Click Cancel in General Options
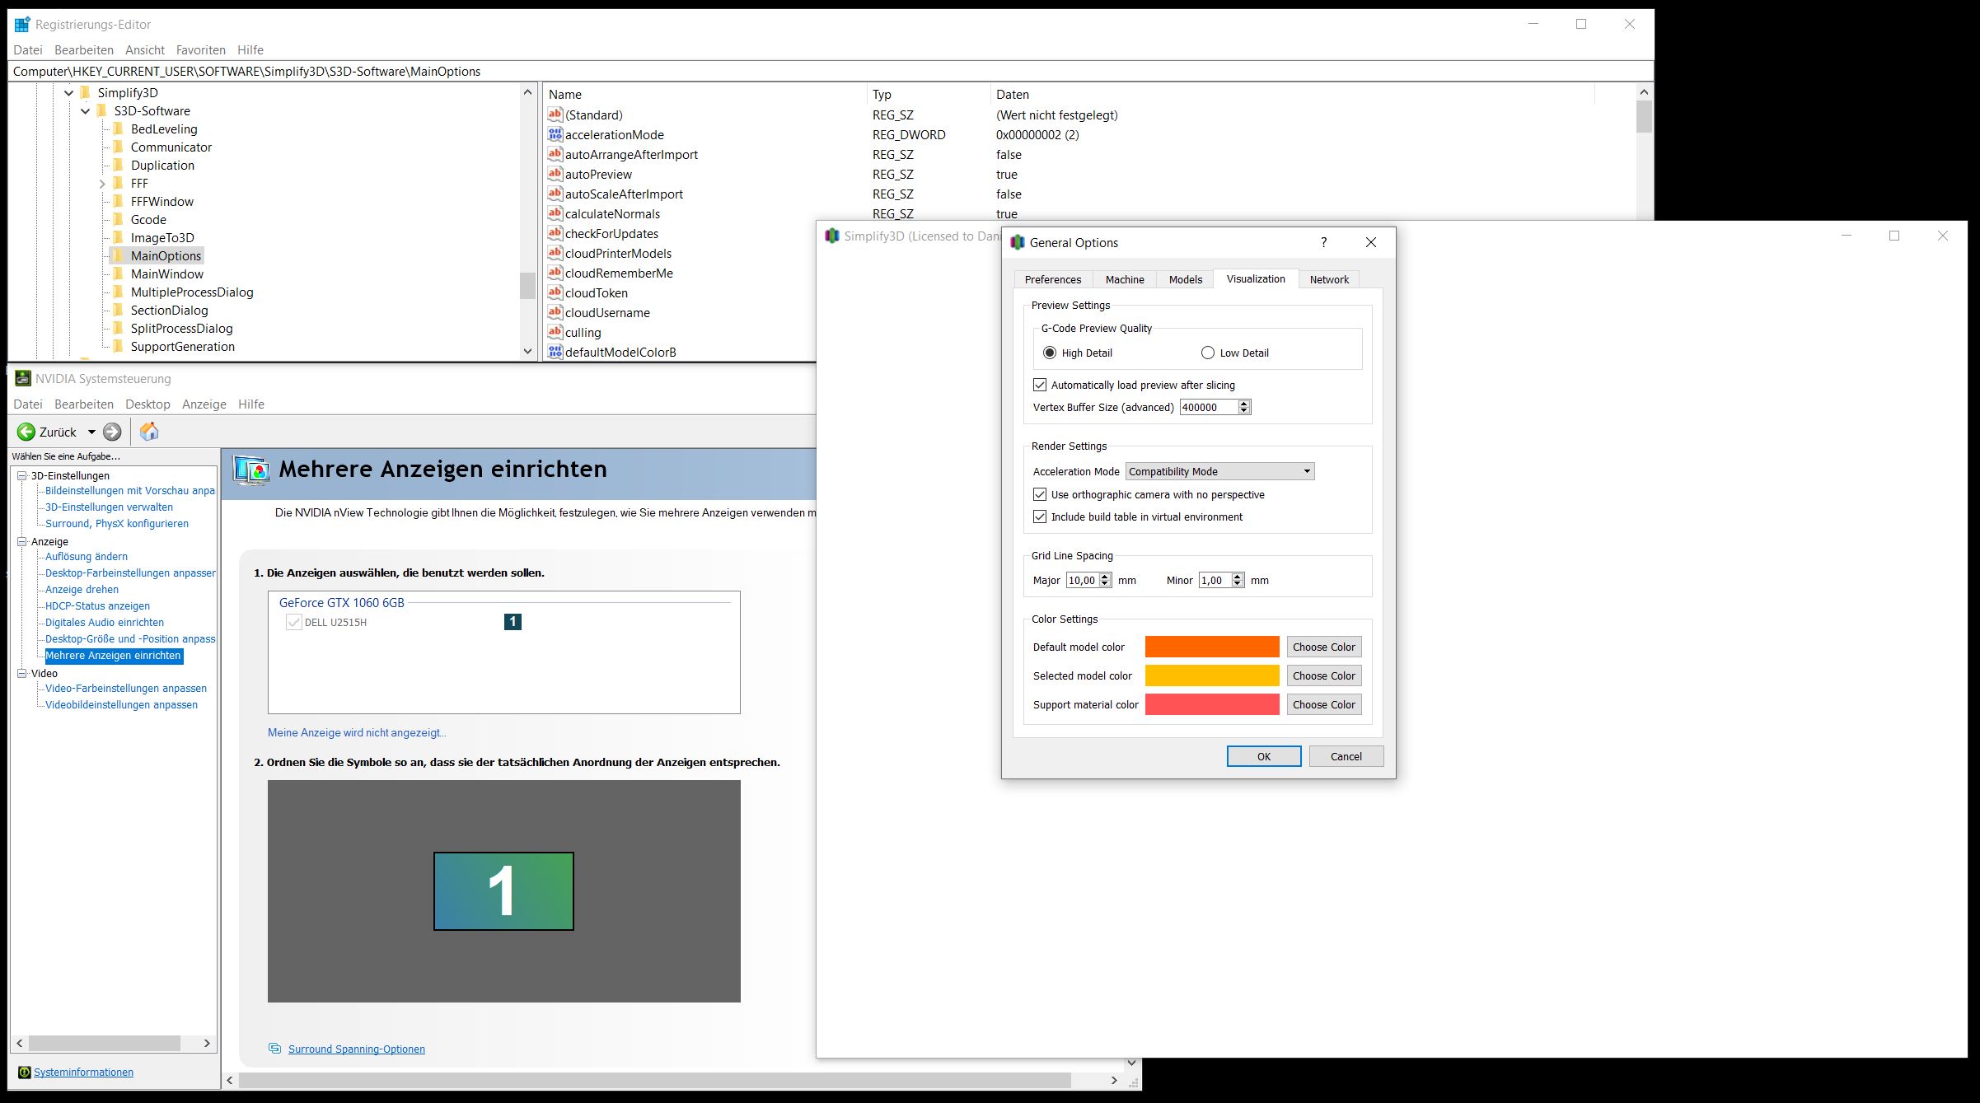This screenshot has width=1980, height=1103. point(1346,756)
